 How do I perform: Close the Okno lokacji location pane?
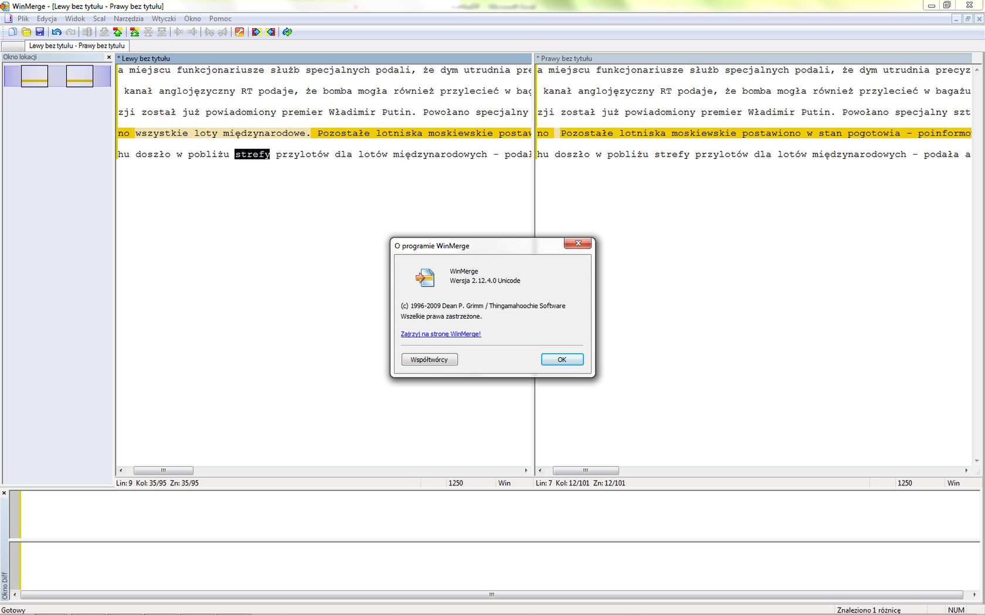click(109, 57)
